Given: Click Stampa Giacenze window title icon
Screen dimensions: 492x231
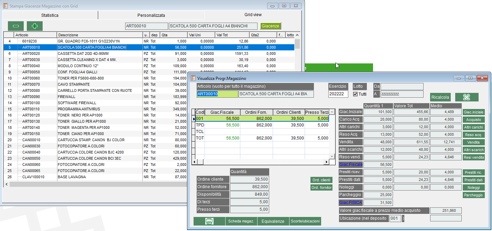Looking at the screenshot, I should point(6,6).
